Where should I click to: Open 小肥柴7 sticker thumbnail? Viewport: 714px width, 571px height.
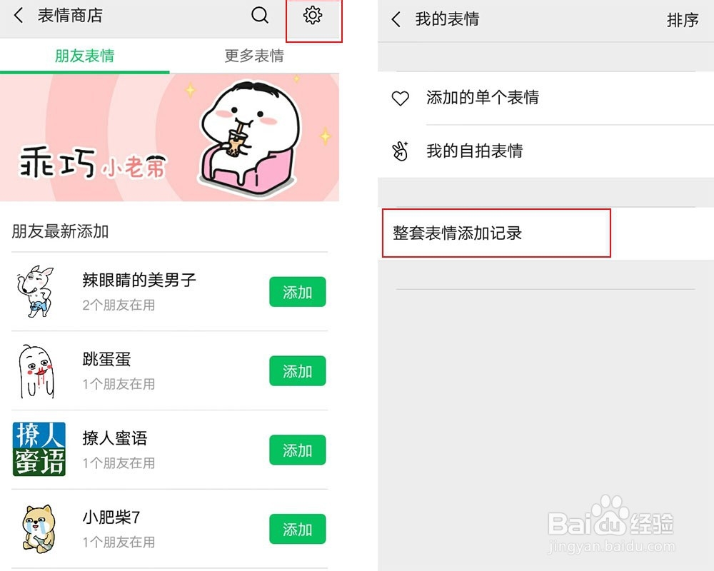point(39,528)
